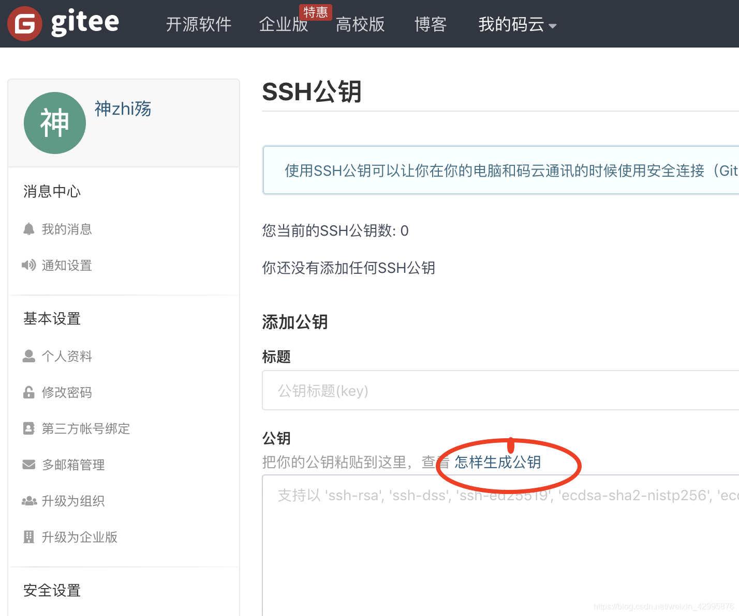The width and height of the screenshot is (739, 616).
Task: Go to 我的消息
Action: (67, 229)
